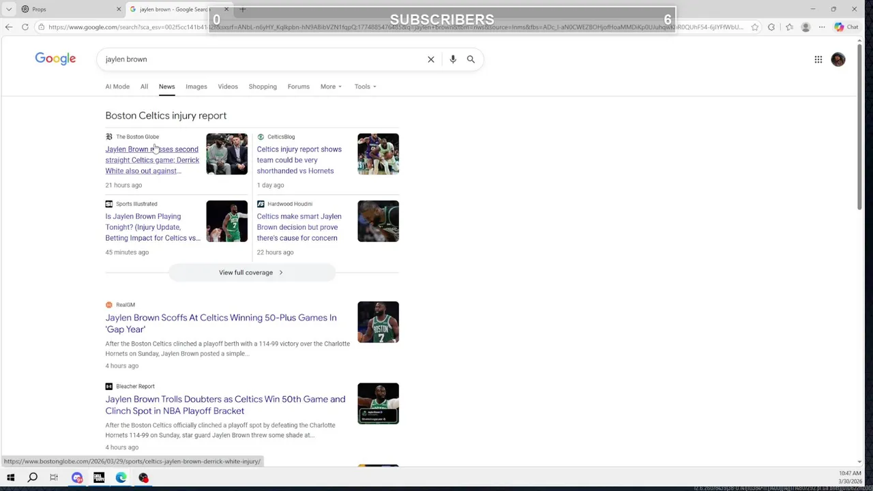
Task: Open the Google apps grid
Action: [x=818, y=59]
